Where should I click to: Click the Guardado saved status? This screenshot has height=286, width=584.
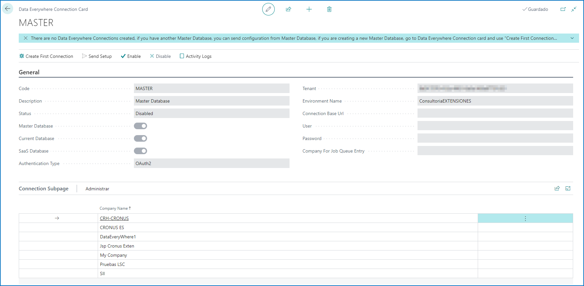coord(535,9)
